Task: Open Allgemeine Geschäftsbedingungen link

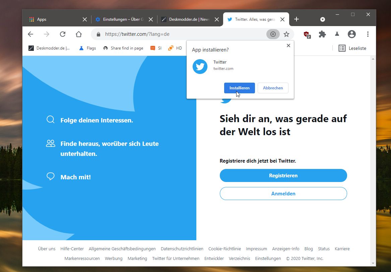Action: [x=122, y=249]
